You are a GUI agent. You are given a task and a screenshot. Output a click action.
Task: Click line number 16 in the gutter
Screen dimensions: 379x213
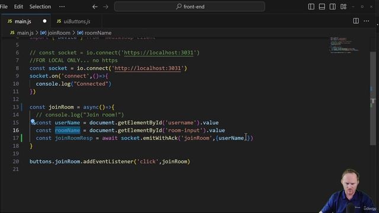coord(16,130)
